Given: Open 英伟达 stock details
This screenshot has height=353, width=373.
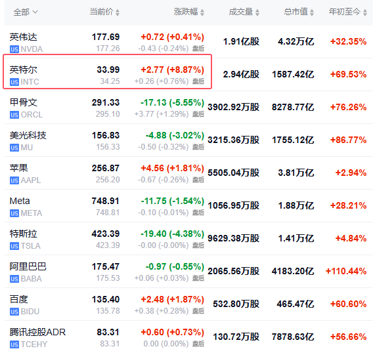Looking at the screenshot, I should tap(24, 37).
